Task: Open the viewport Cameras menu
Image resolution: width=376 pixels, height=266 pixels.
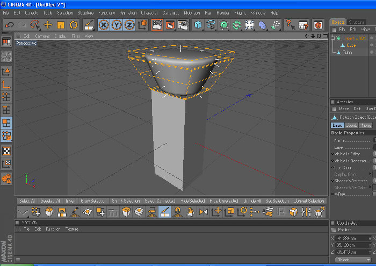Action: point(42,36)
